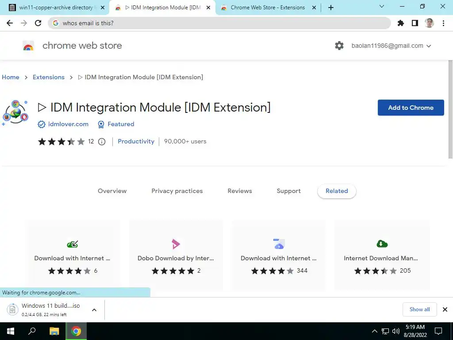Click the Chrome Web Store rainbow logo
The height and width of the screenshot is (340, 453).
(x=28, y=46)
